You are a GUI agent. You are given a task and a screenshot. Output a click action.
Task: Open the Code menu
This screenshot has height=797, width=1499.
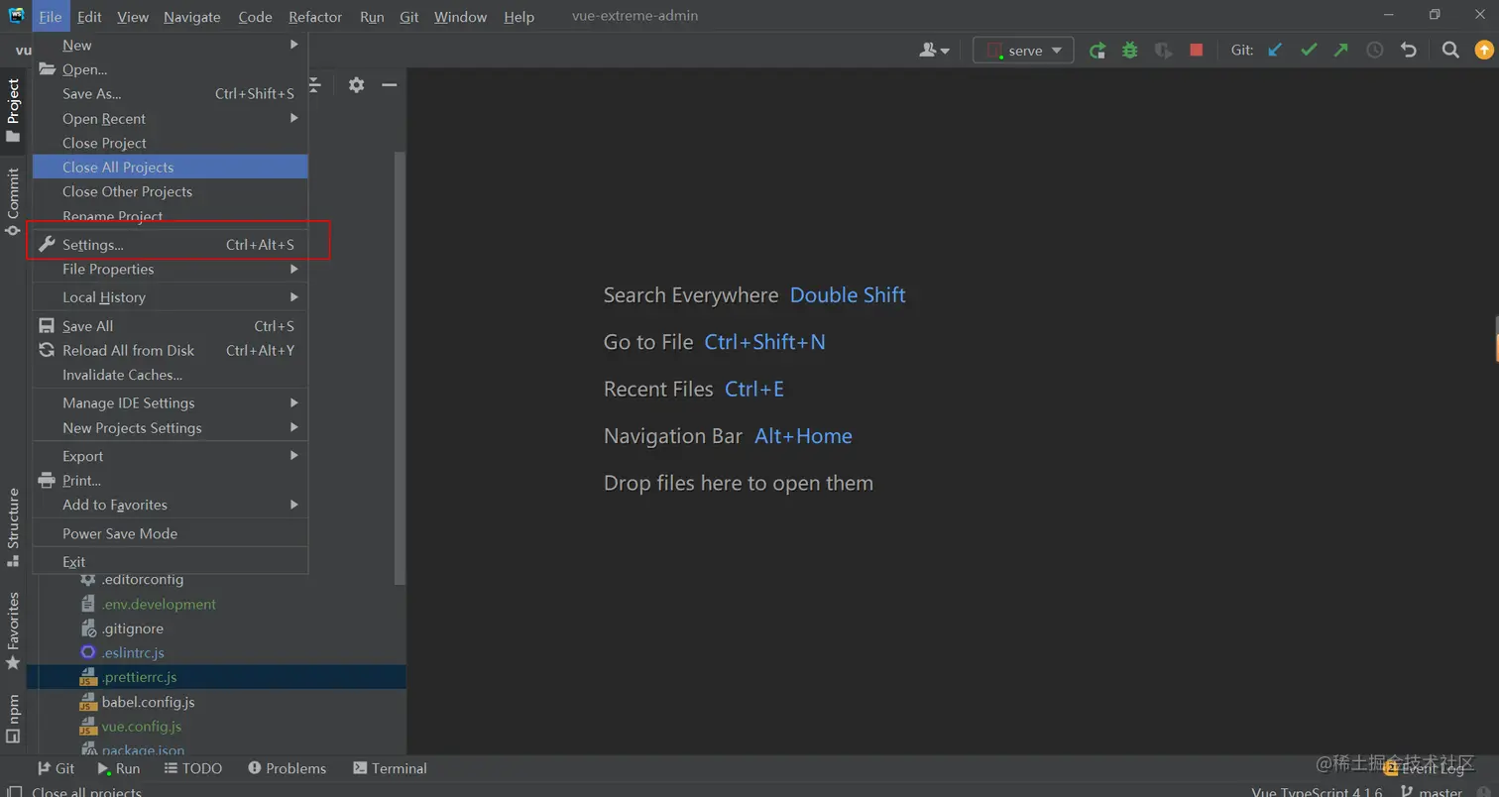coord(255,17)
